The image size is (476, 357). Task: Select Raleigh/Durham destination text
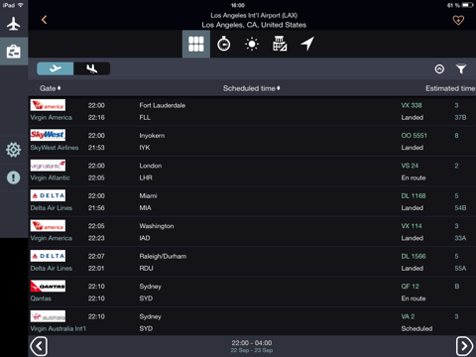pos(163,256)
